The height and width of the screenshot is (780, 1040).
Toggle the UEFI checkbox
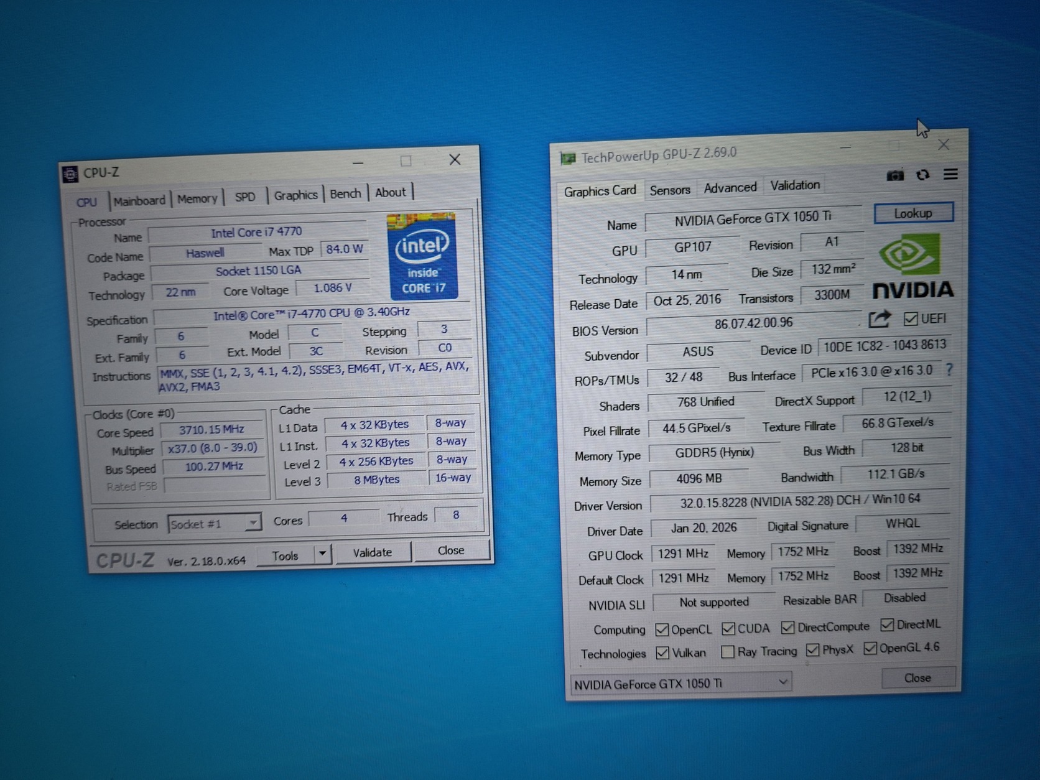(x=911, y=319)
